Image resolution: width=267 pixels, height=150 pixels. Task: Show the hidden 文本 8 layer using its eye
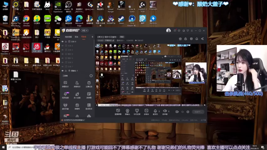62,46
